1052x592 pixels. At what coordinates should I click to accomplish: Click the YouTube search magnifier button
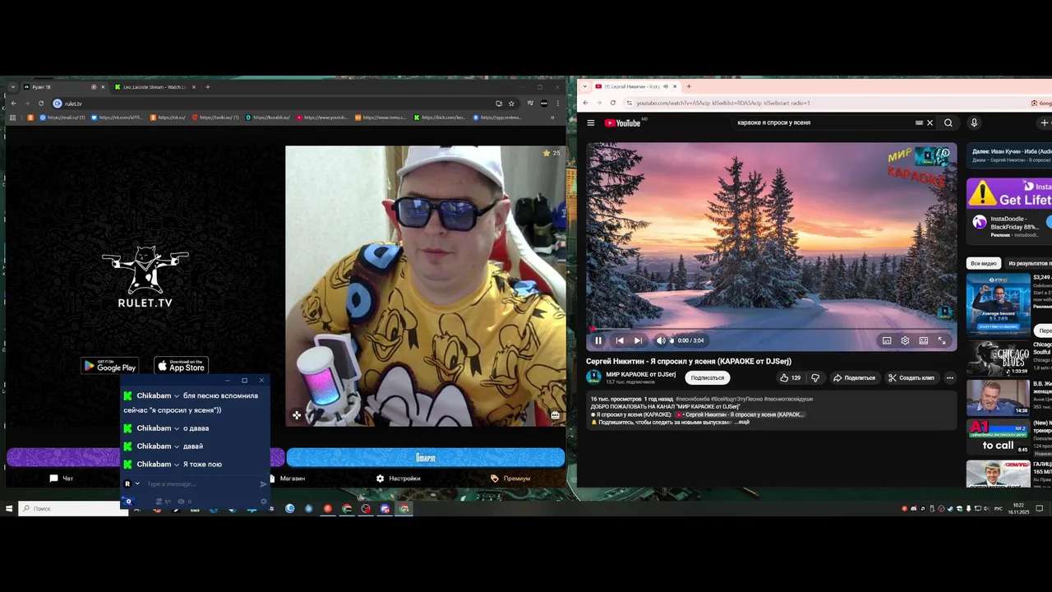(x=948, y=123)
